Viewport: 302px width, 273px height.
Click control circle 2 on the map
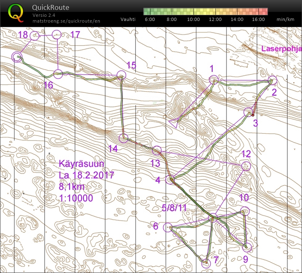coord(272,81)
